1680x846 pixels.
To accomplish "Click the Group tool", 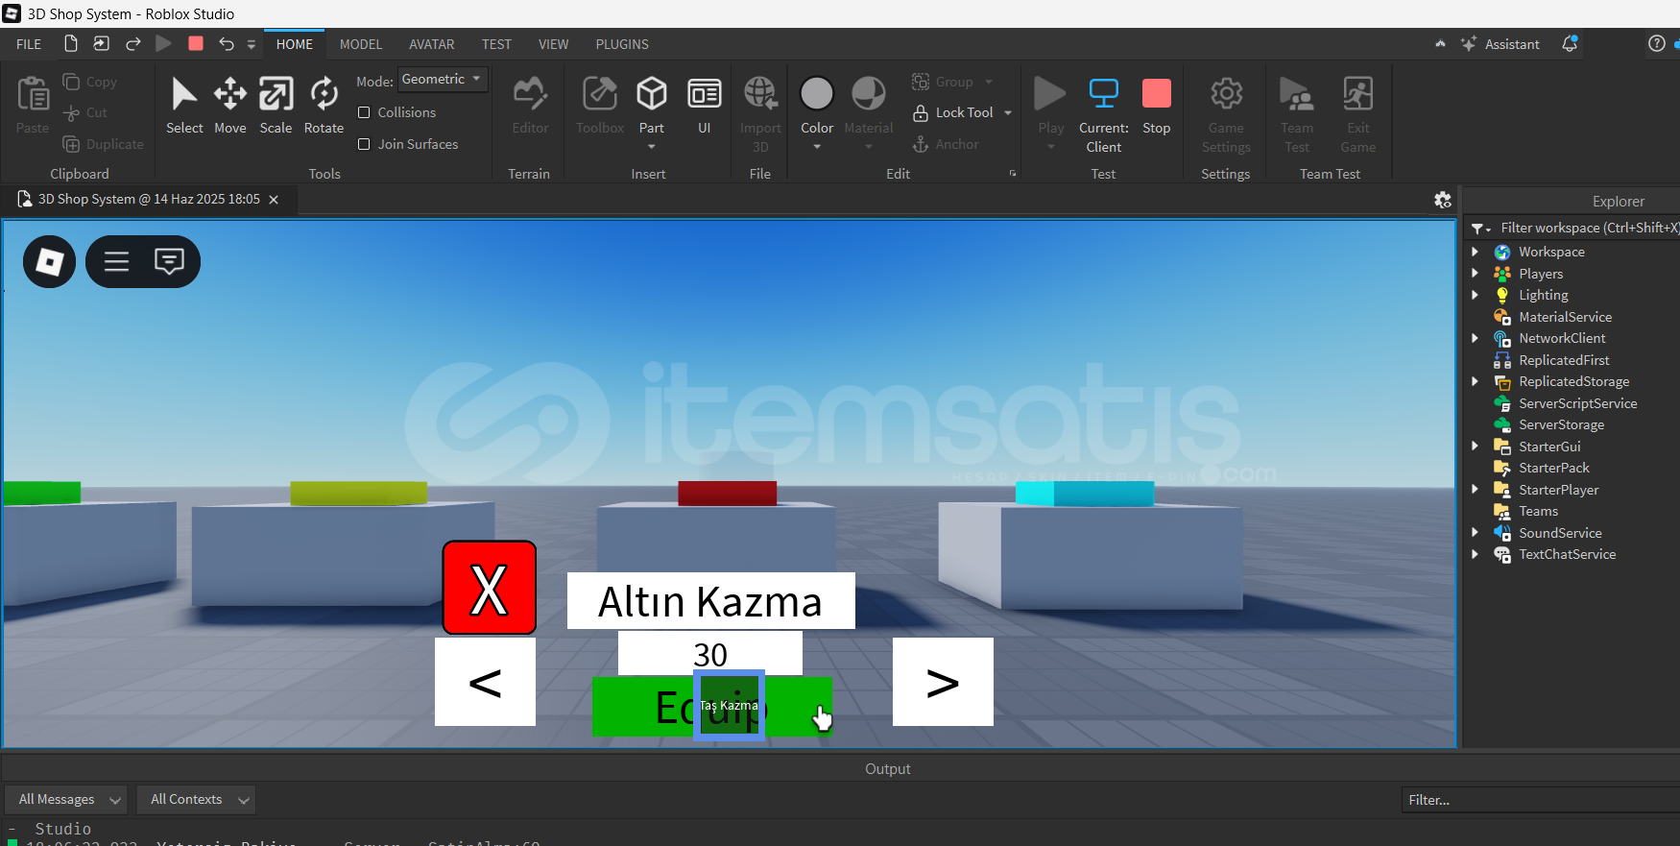I will pyautogui.click(x=944, y=82).
